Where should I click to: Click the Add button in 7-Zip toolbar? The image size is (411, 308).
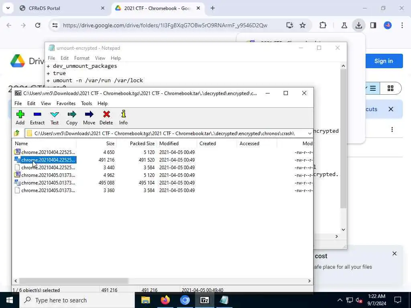pos(20,118)
